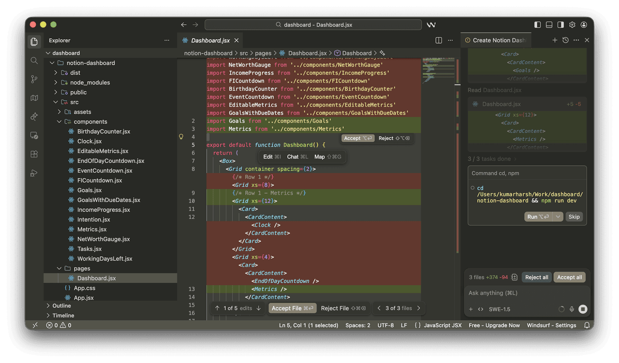
Task: Click the Windsurf logo in the title bar
Action: coord(431,25)
